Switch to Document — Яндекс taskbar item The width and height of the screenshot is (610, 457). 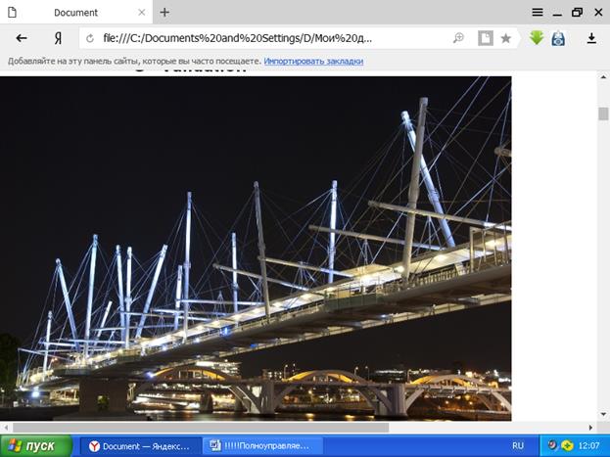[x=140, y=446]
